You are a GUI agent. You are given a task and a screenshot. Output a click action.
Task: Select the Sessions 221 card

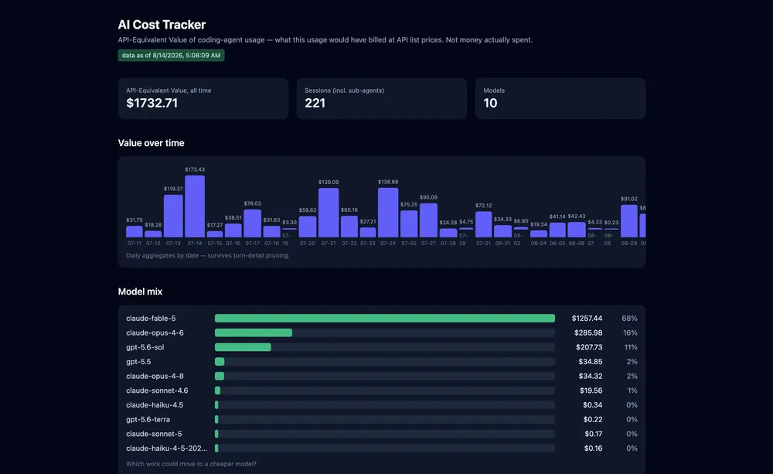click(x=382, y=98)
